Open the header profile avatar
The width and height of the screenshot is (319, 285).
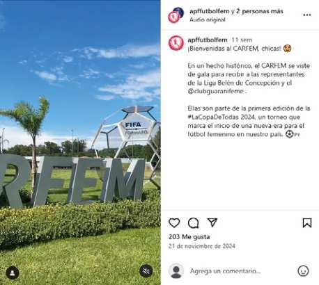[x=176, y=15]
